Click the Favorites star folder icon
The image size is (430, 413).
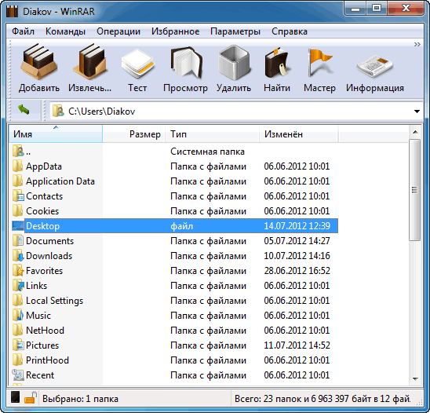pos(18,270)
